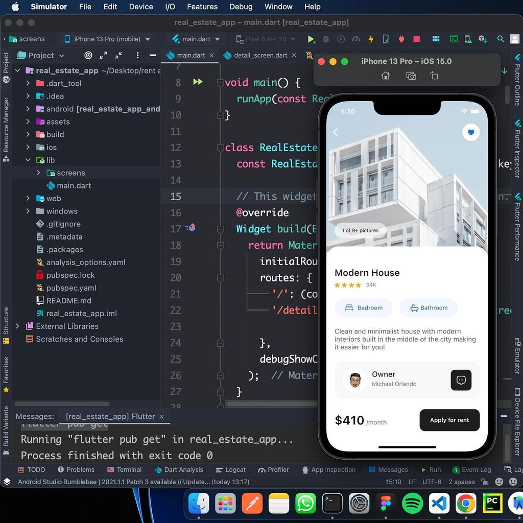Toggle the Favorites side panel
Viewport: 523px width, 523px height.
[6, 374]
